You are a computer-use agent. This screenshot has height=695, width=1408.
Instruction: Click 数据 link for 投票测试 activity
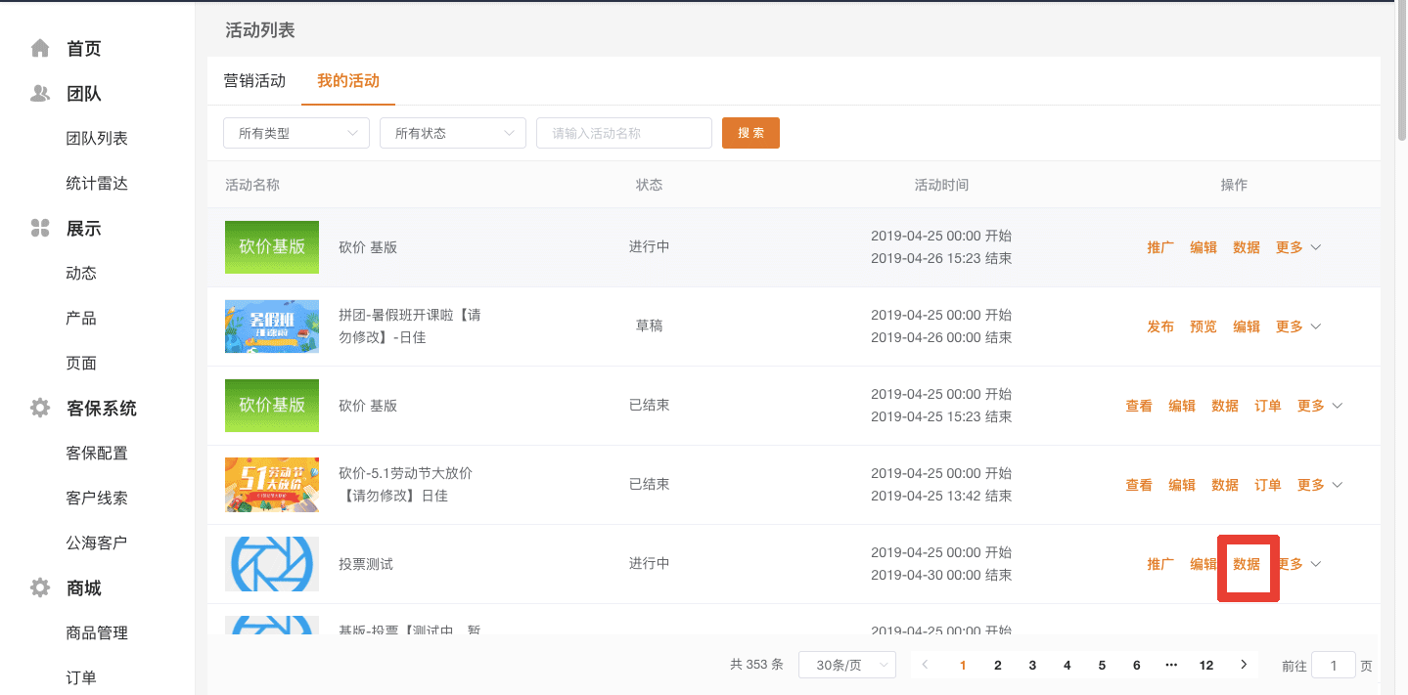pos(1247,564)
